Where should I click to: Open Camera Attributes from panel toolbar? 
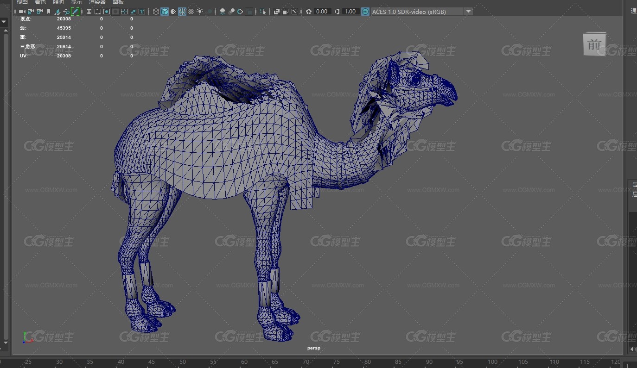pyautogui.click(x=39, y=12)
